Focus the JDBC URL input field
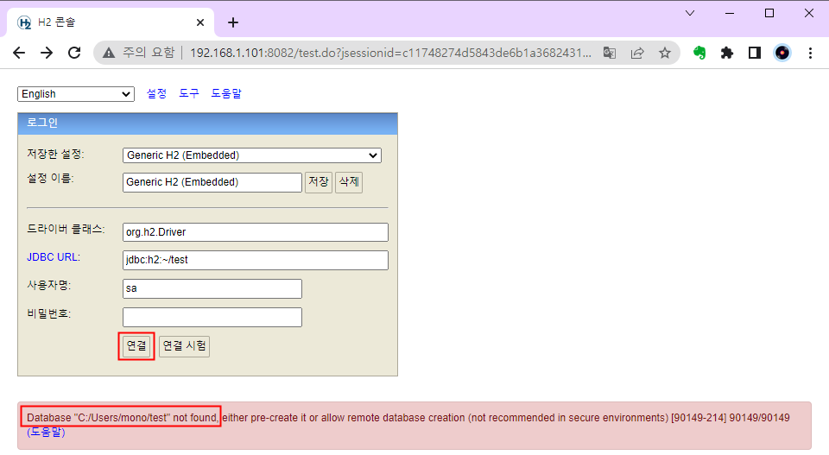The image size is (829, 455). coord(256,260)
